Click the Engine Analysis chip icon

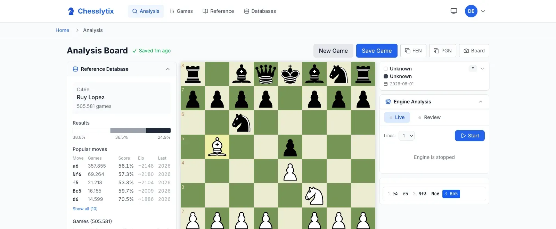[388, 102]
